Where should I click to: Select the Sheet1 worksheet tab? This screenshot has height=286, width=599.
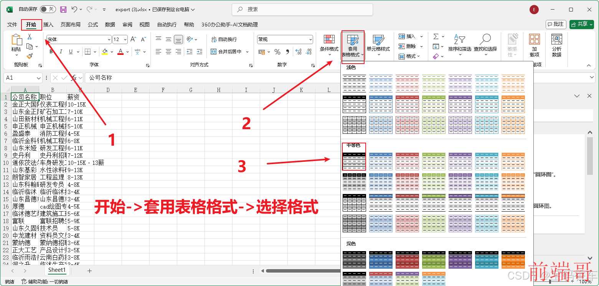point(57,270)
